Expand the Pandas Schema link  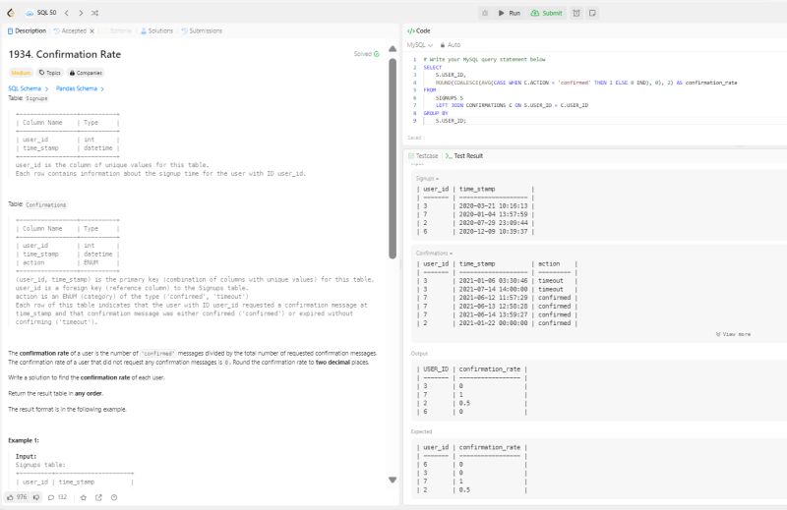point(80,88)
